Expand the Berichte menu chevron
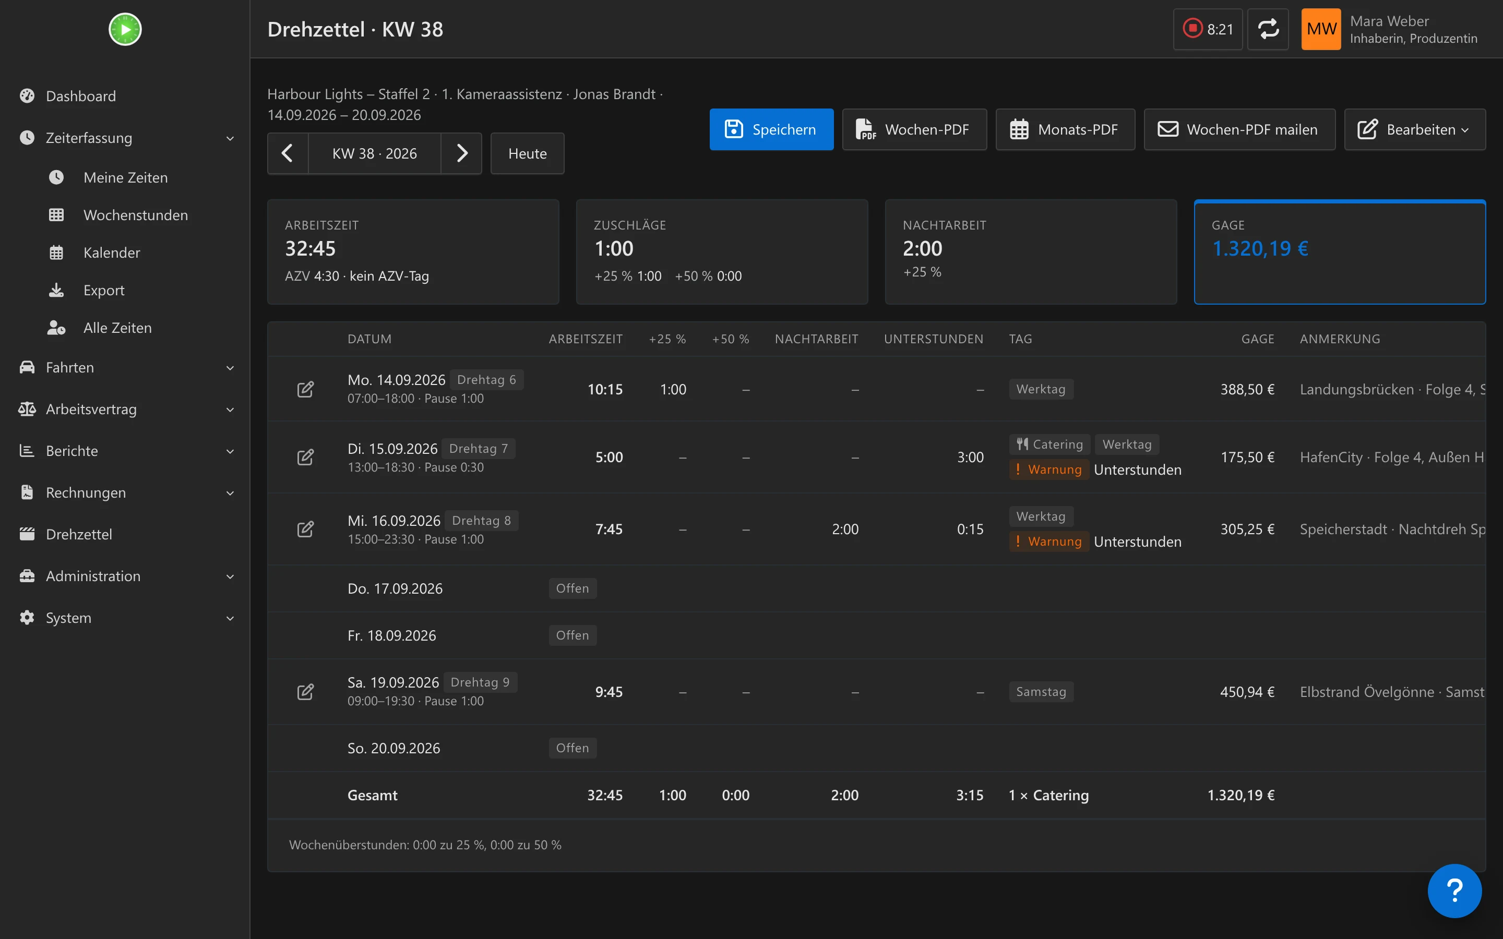The height and width of the screenshot is (939, 1503). click(x=230, y=451)
